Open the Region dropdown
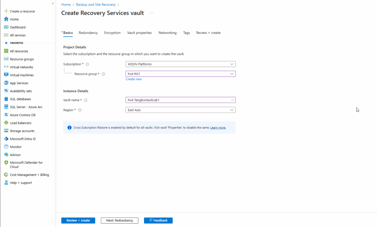377x227 pixels. click(180, 110)
